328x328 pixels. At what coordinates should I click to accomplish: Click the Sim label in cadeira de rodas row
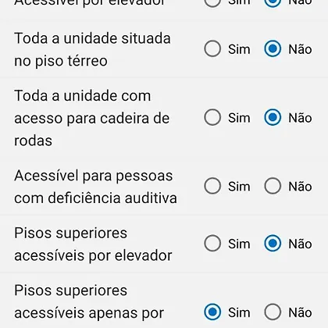point(239,118)
